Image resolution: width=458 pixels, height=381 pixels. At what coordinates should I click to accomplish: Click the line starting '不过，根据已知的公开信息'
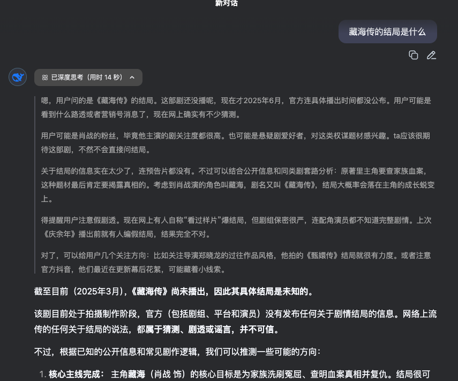click(178, 352)
